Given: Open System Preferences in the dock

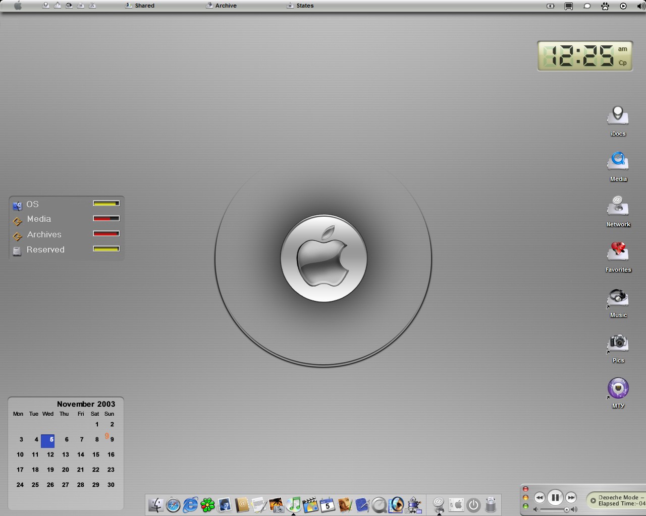Looking at the screenshot, I should click(456, 504).
